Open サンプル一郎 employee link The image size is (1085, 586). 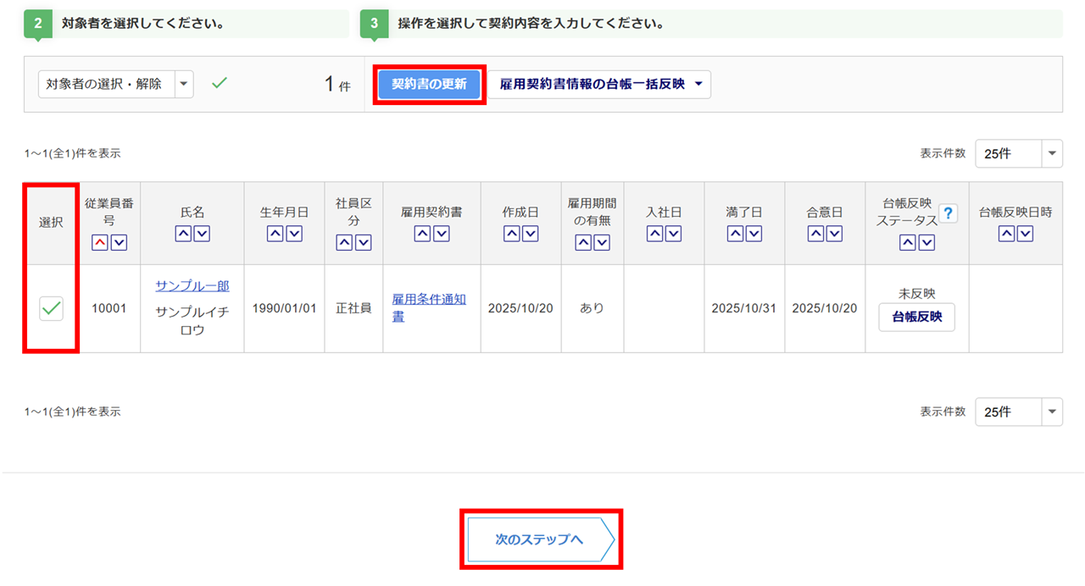pos(192,286)
